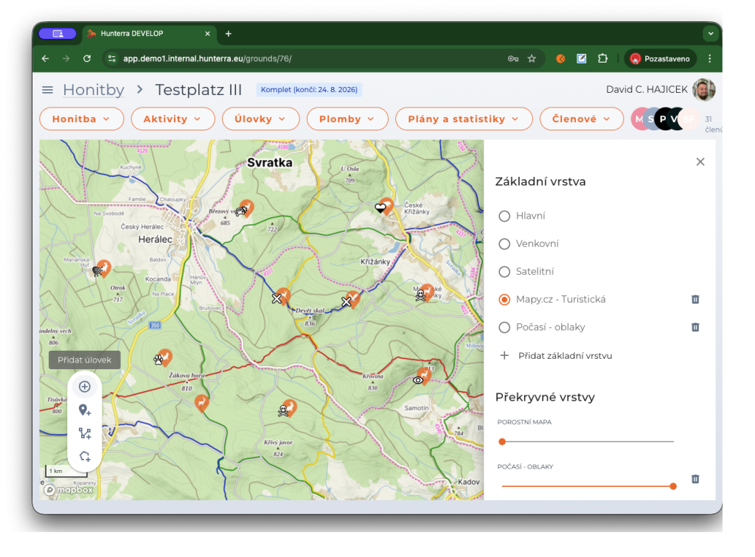Choose the Venkovní base layer option
755x557 pixels.
pyautogui.click(x=505, y=244)
